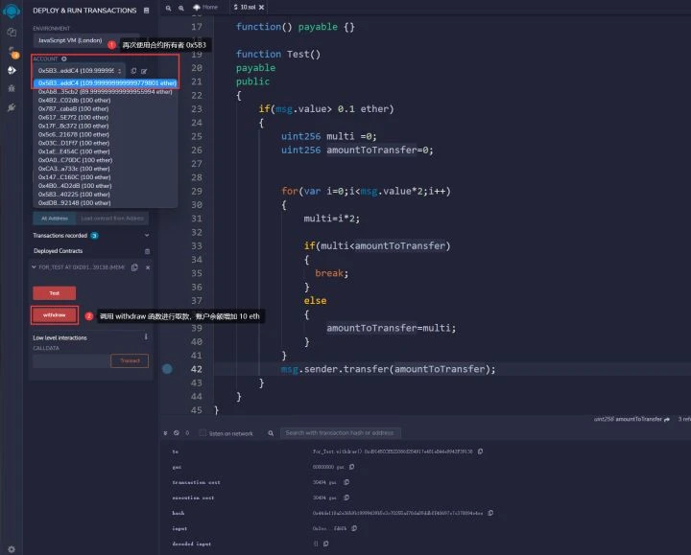The image size is (691, 555).
Task: Add a new account with plus icon
Action: pyautogui.click(x=64, y=58)
